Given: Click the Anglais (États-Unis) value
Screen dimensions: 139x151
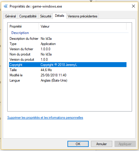Looking at the screenshot, I should click(x=54, y=80).
